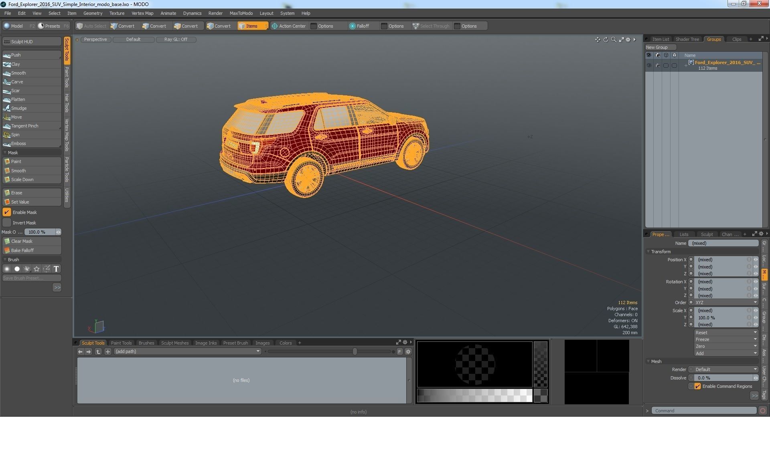Image resolution: width=770 pixels, height=464 pixels.
Task: Toggle the Options checkbox after Select Through
Action: click(457, 26)
